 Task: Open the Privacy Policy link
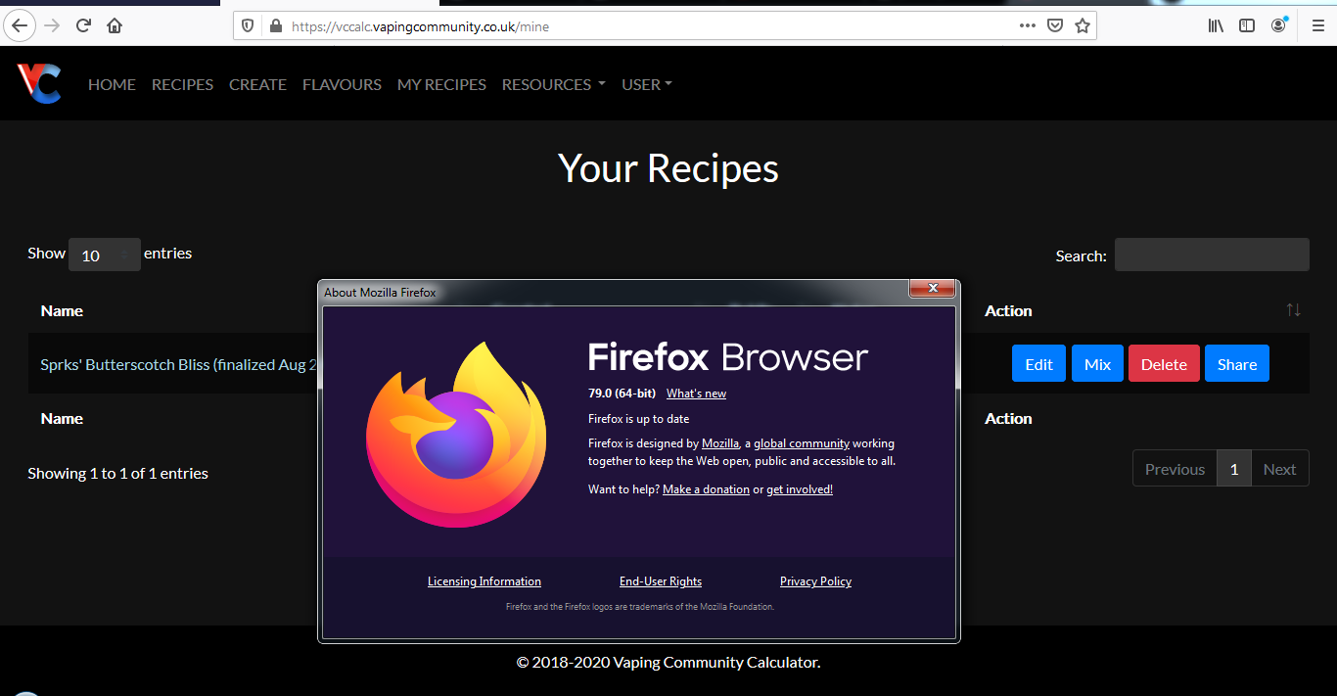point(815,581)
